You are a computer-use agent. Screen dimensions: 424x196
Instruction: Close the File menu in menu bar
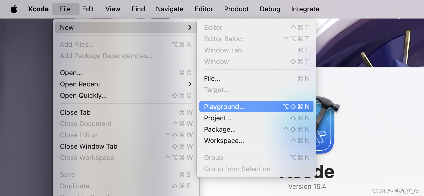65,9
